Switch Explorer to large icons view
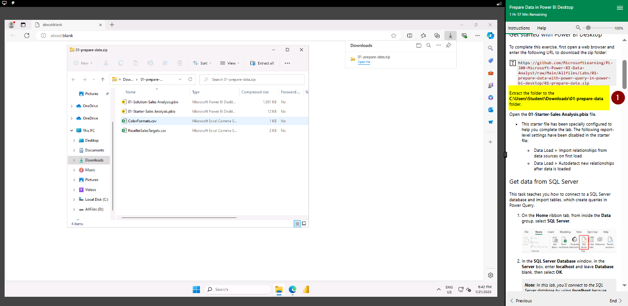628x306 pixels. point(304,223)
